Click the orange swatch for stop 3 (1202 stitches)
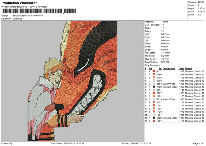The image size is (206, 146). (153, 77)
